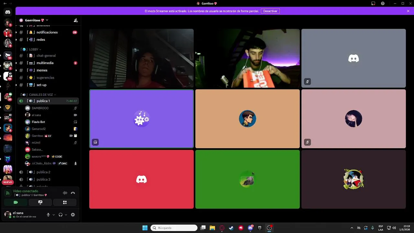Image resolution: width=414 pixels, height=233 pixels.
Task: Click Discord logo in gray tile
Action: (354, 59)
